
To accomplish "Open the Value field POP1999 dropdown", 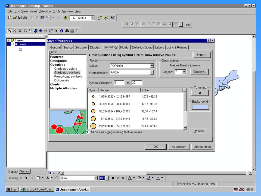I will coord(152,66).
